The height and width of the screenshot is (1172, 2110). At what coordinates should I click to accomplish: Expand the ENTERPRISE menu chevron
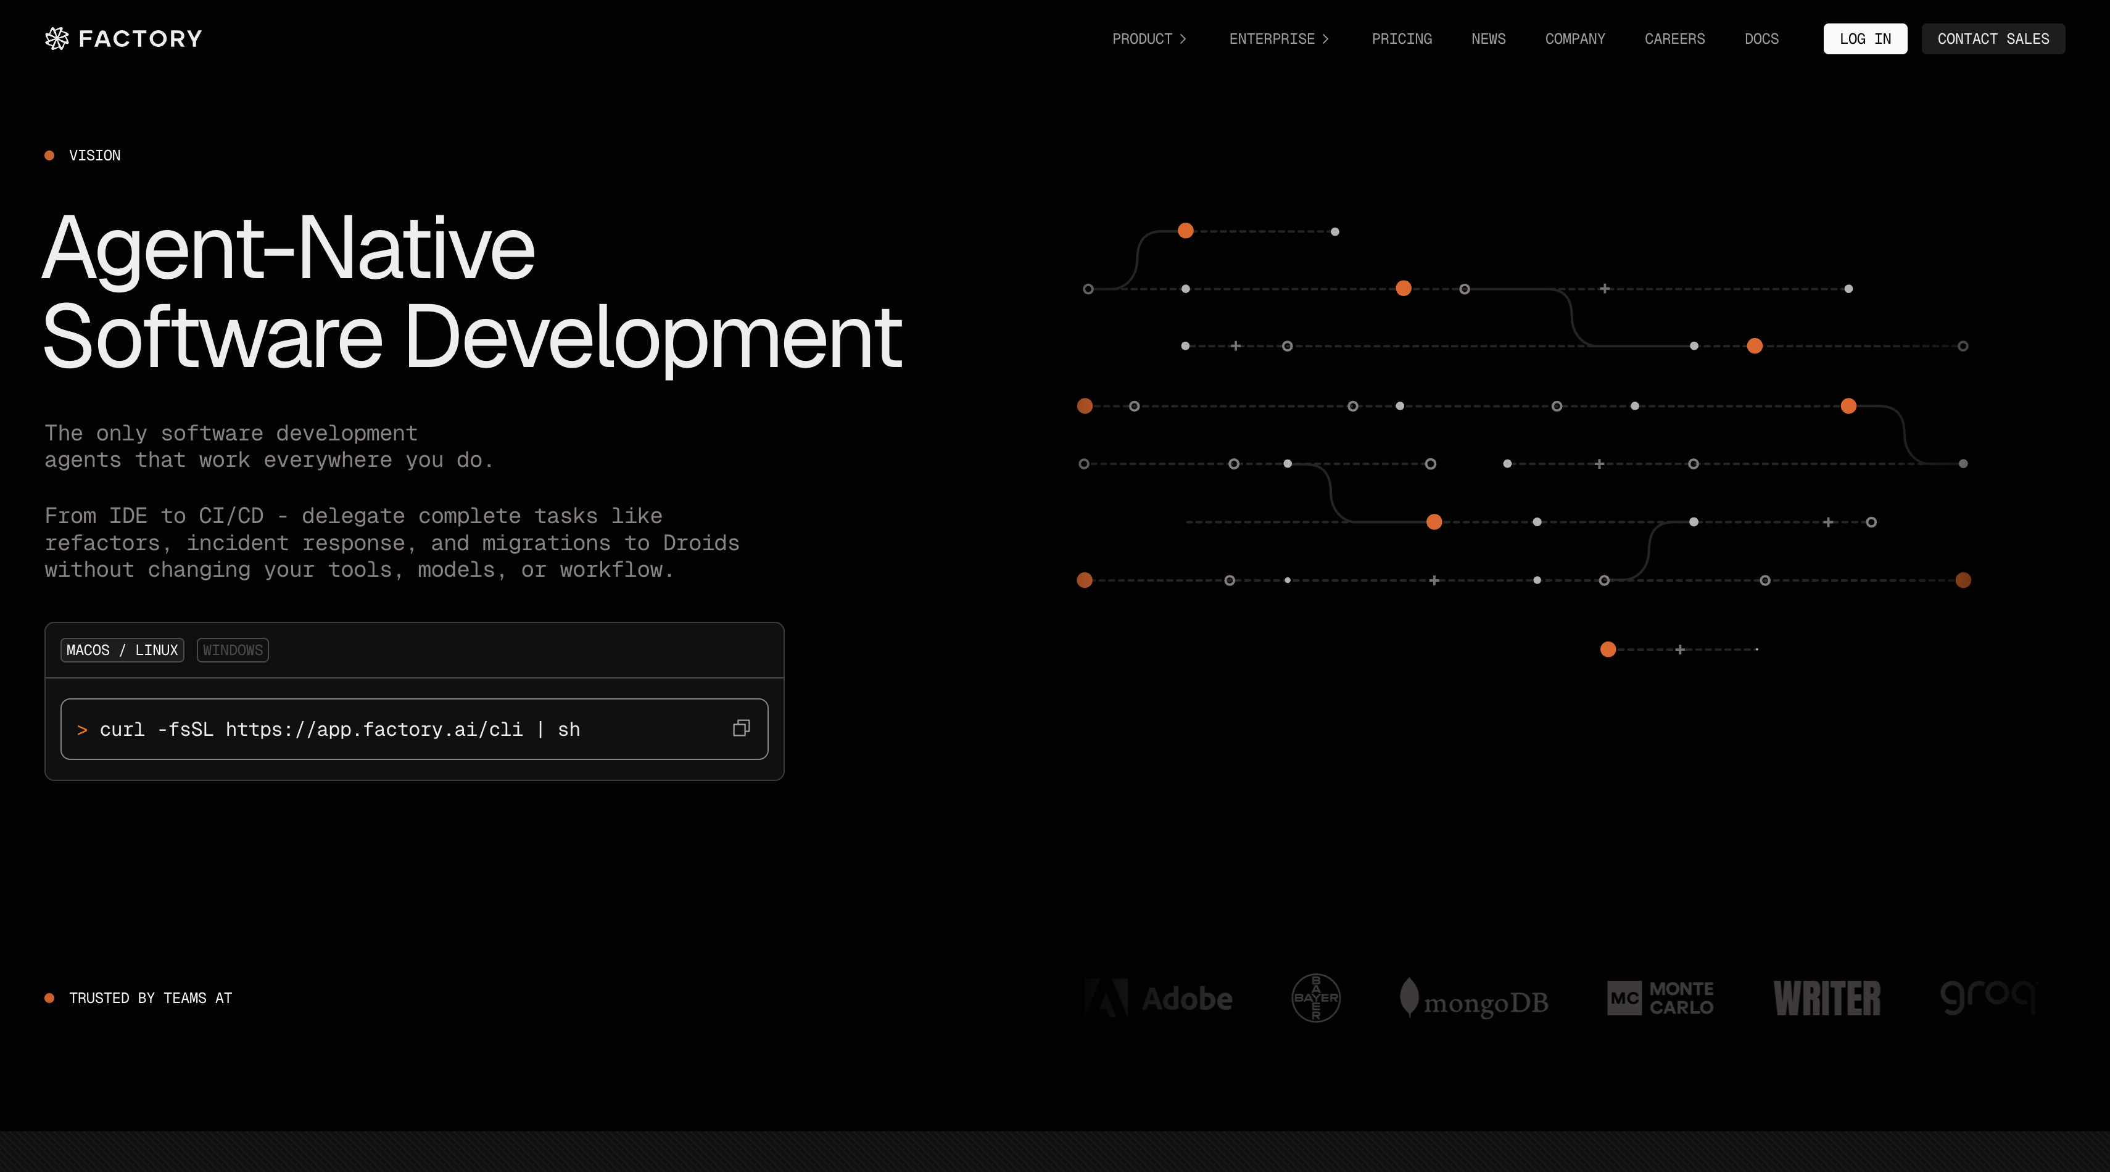(1325, 38)
